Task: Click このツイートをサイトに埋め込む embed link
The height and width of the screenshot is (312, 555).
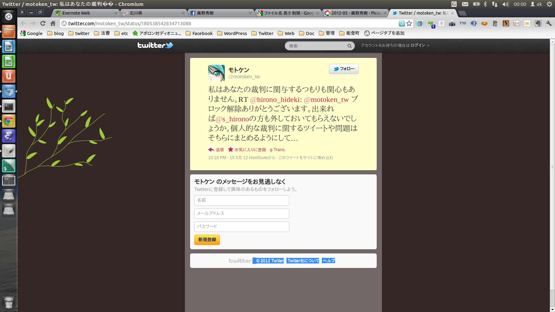Action: point(306,158)
